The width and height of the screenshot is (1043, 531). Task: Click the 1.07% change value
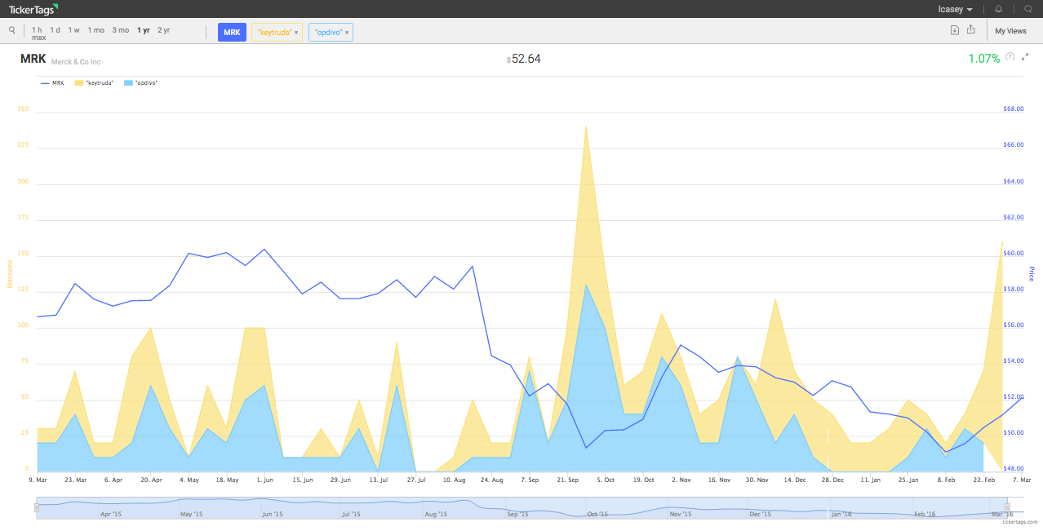[983, 59]
